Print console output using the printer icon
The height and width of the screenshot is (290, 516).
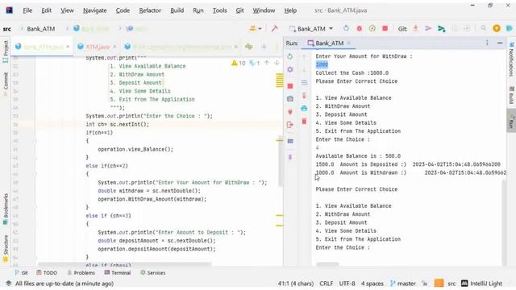[304, 108]
